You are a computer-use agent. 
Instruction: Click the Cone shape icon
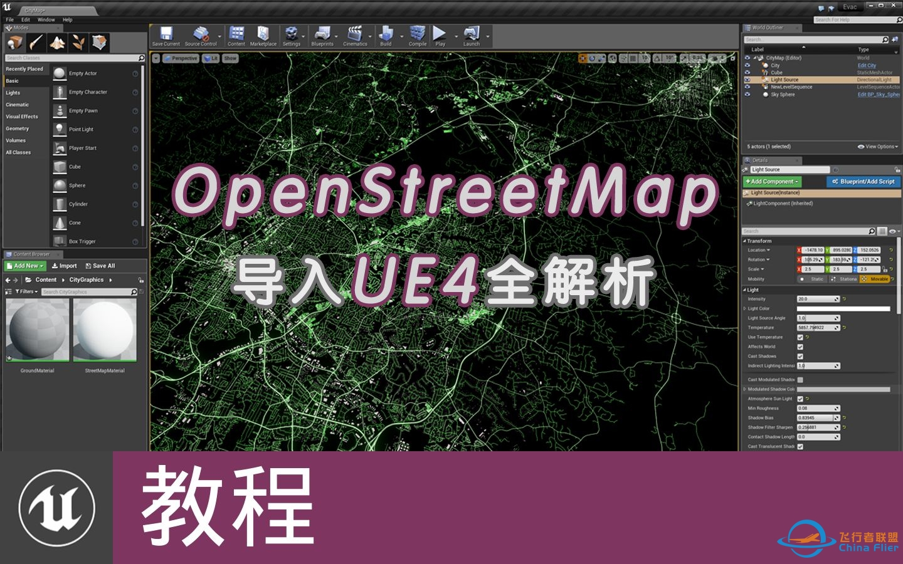click(x=60, y=222)
